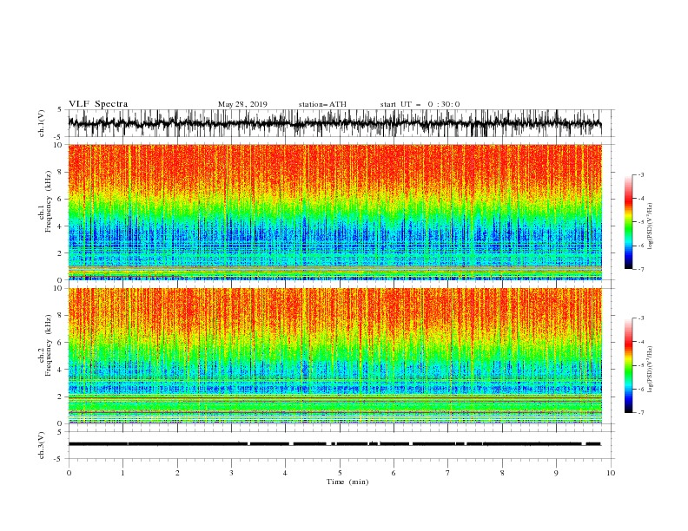Click the 'start UT = 0:30:0' text
The height and width of the screenshot is (531, 688).
[420, 104]
